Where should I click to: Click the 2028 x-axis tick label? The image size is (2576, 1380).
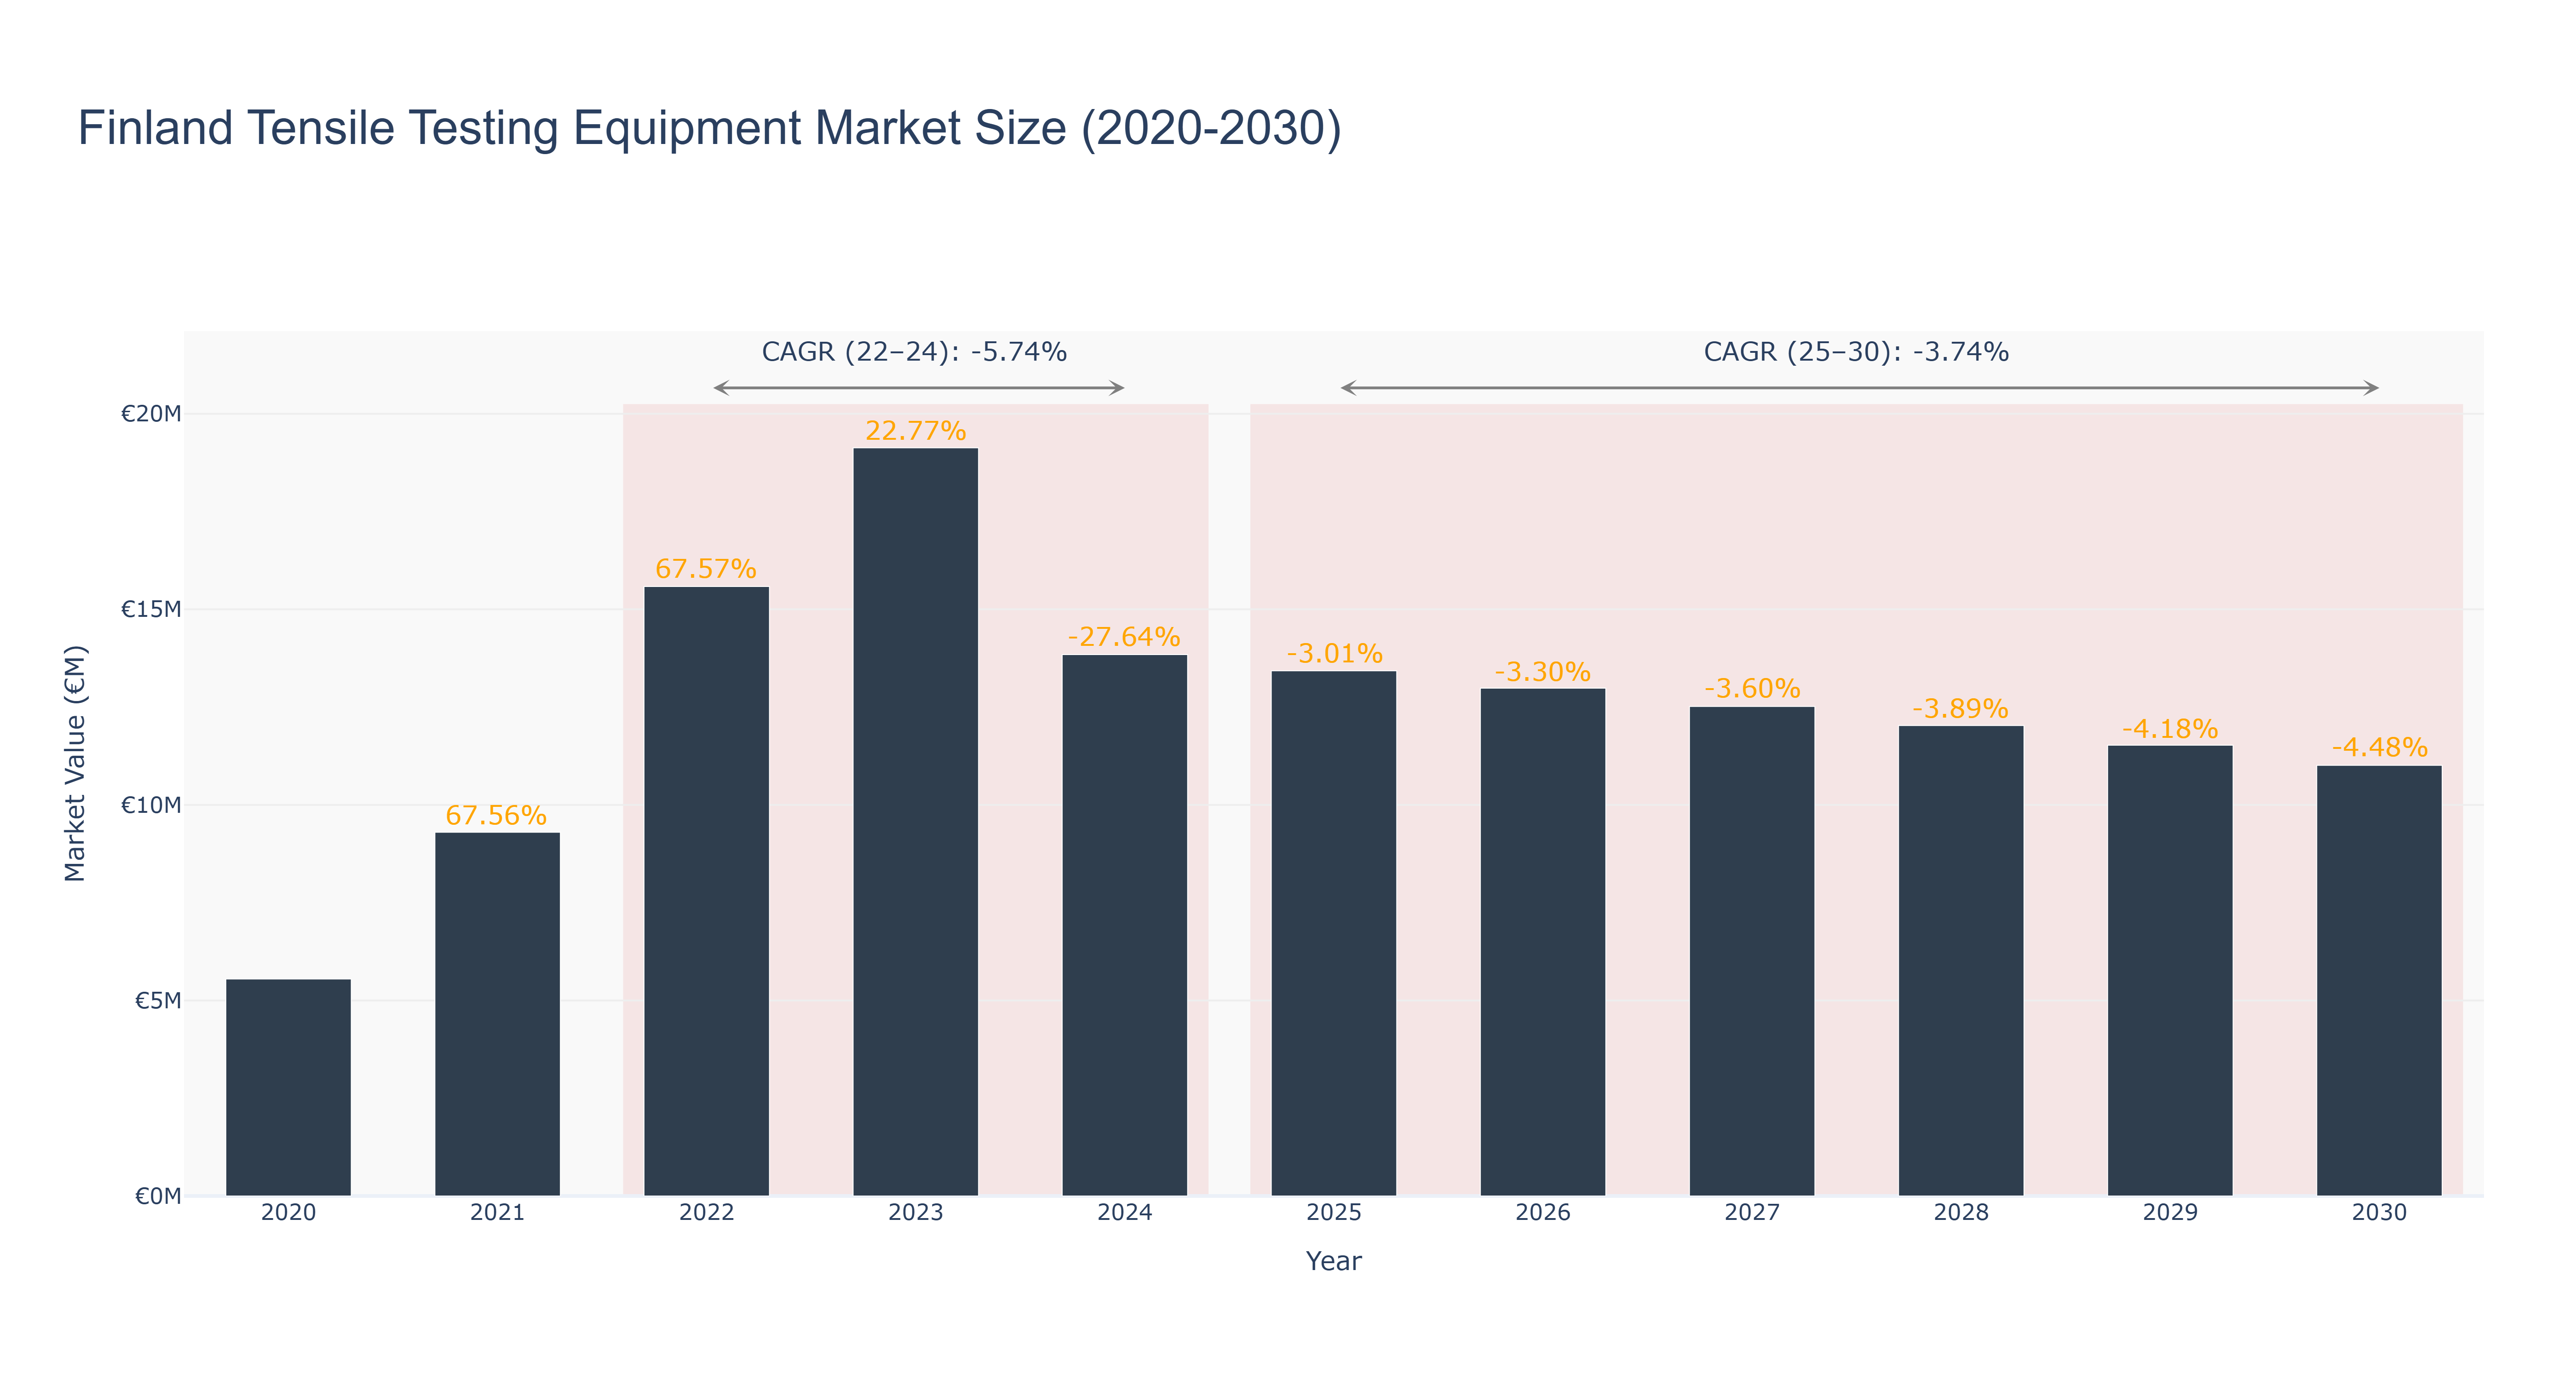(1960, 1213)
